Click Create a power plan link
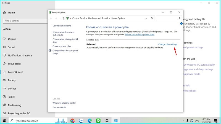The width and height of the screenshot is (221, 124). pyautogui.click(x=62, y=46)
